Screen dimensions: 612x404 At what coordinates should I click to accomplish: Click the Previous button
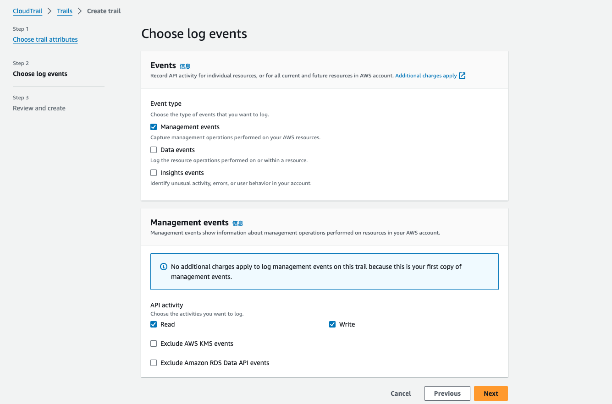point(447,393)
